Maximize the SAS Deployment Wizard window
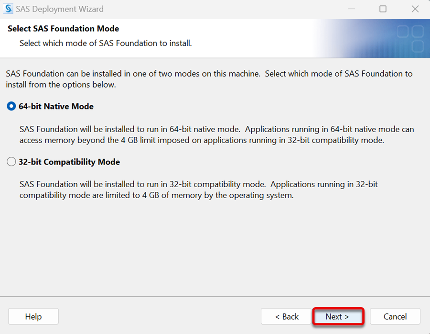The height and width of the screenshot is (334, 430). pos(383,9)
